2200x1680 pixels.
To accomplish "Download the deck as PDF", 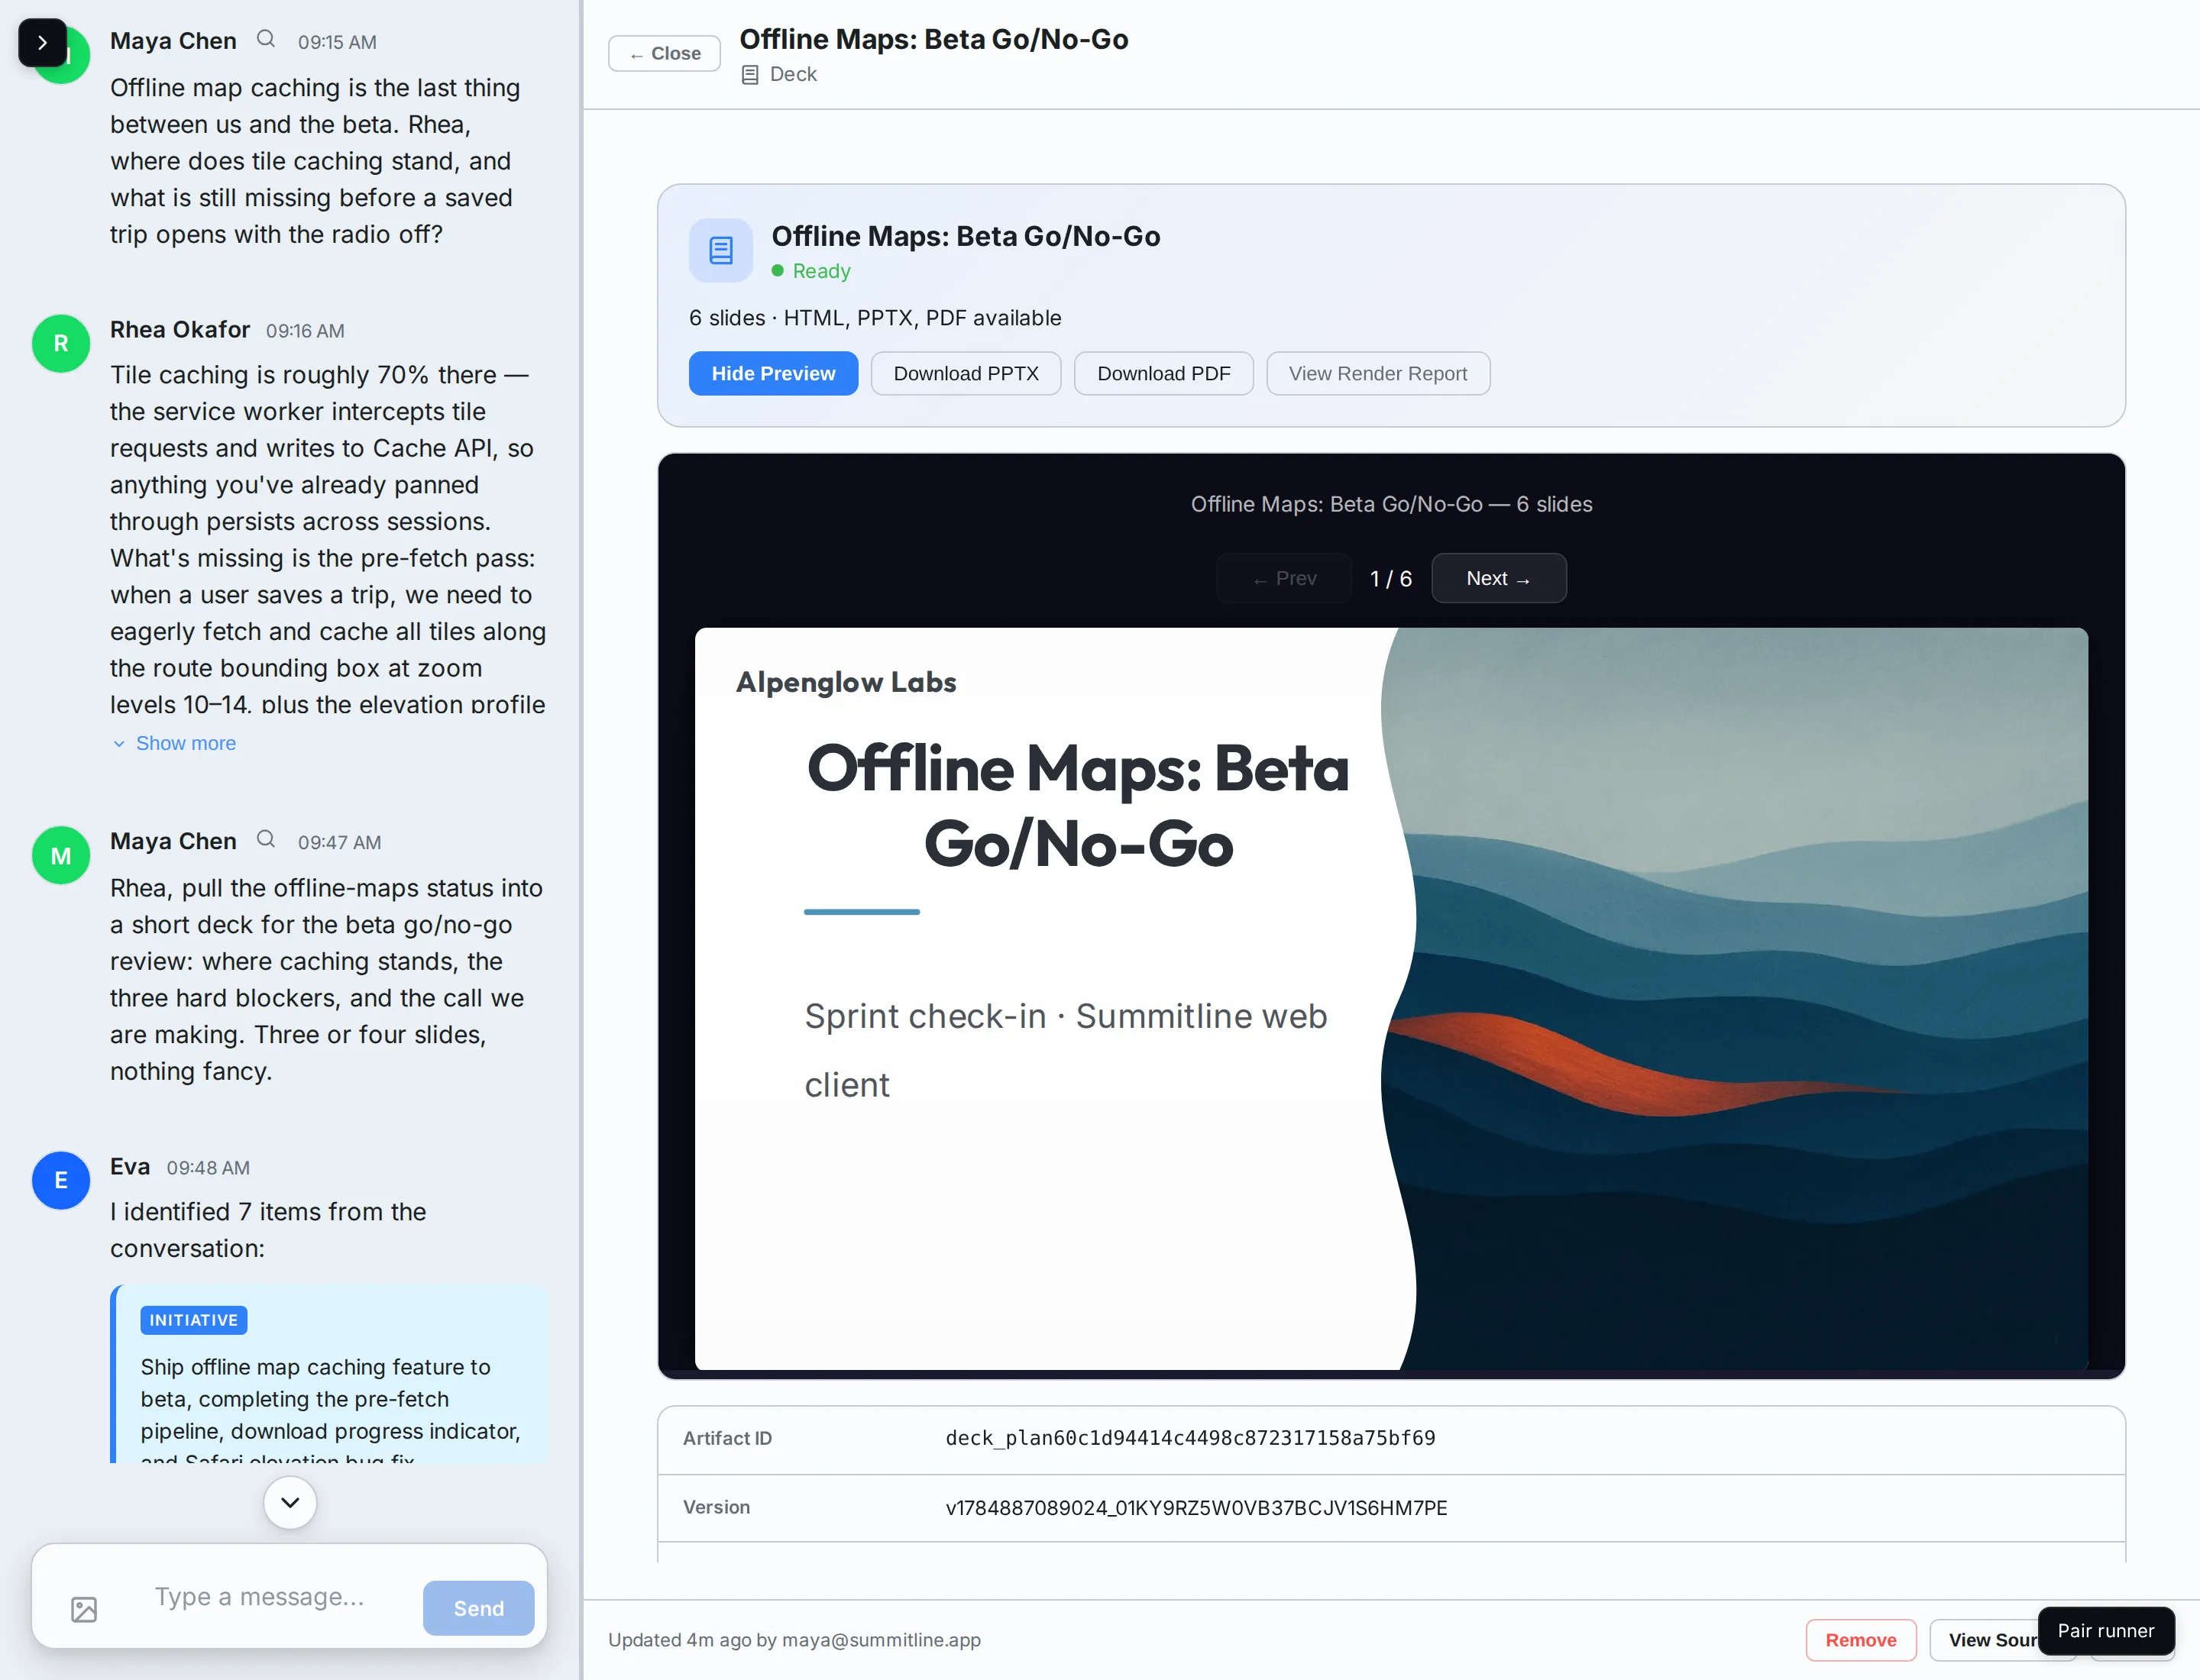I will (x=1163, y=373).
